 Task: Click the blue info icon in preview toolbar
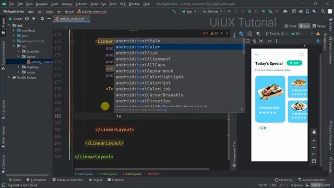pos(318,41)
